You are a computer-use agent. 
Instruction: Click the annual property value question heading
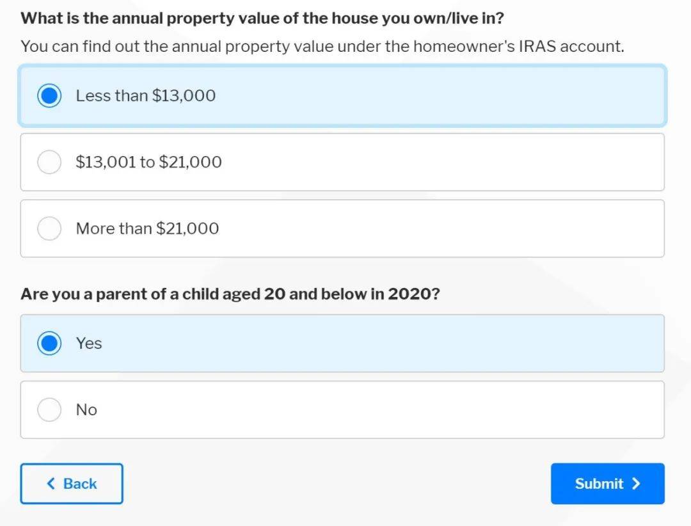[x=262, y=18]
